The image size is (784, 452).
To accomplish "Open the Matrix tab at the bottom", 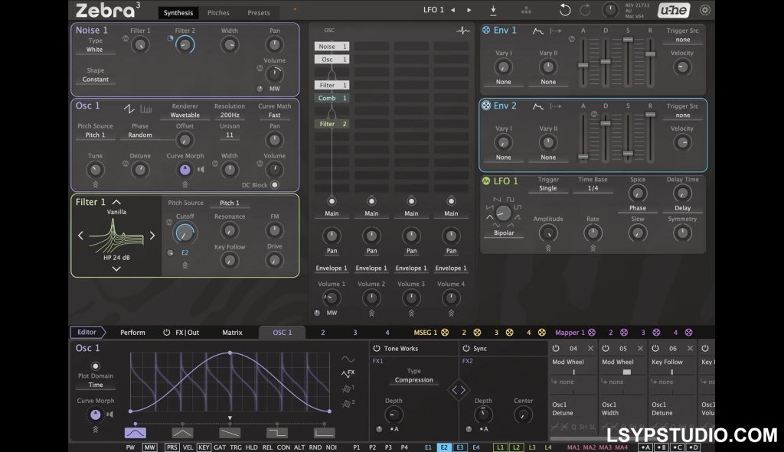I will 233,332.
